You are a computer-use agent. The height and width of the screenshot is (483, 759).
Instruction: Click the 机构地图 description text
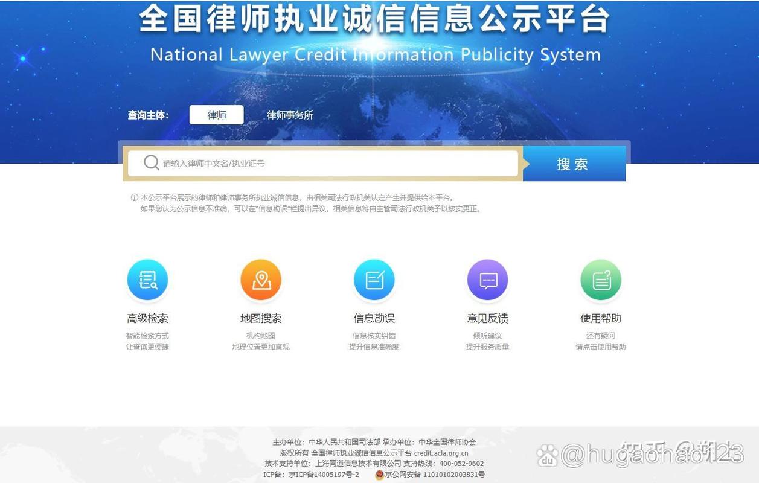261,336
